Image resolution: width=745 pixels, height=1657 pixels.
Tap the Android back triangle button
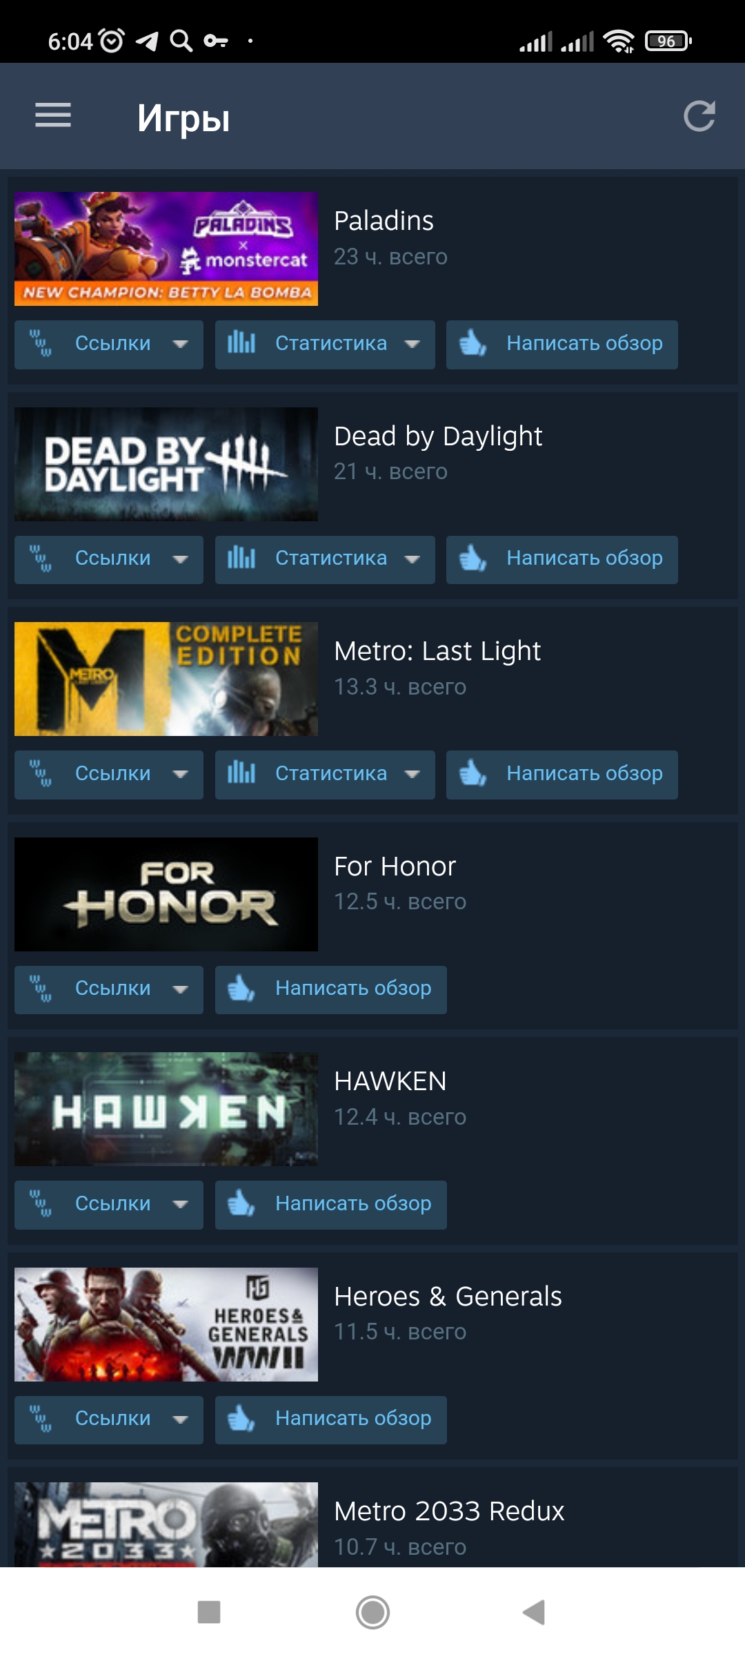pos(534,1613)
